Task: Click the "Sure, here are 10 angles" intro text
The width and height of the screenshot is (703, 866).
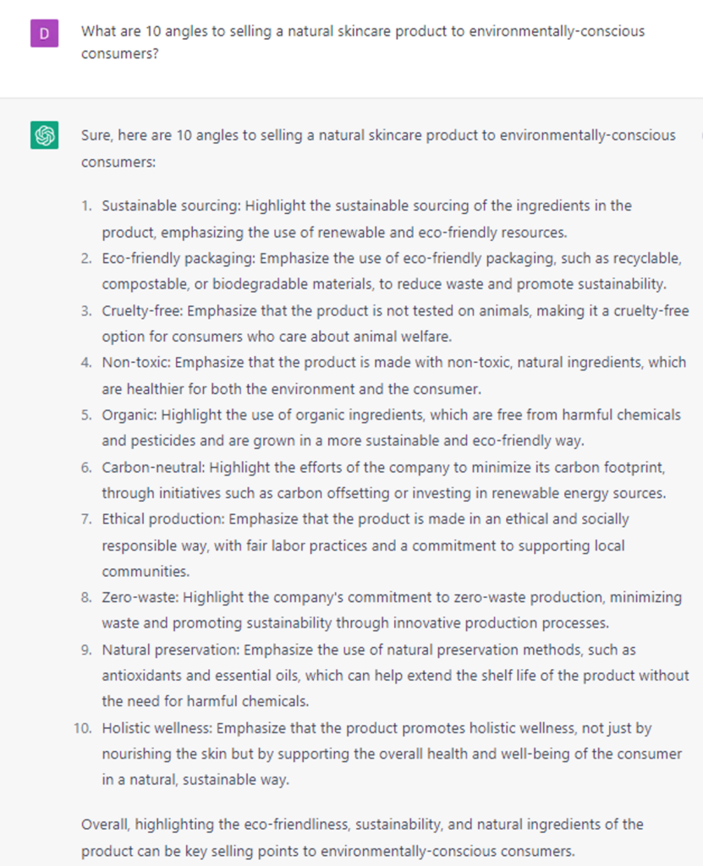Action: click(x=377, y=147)
